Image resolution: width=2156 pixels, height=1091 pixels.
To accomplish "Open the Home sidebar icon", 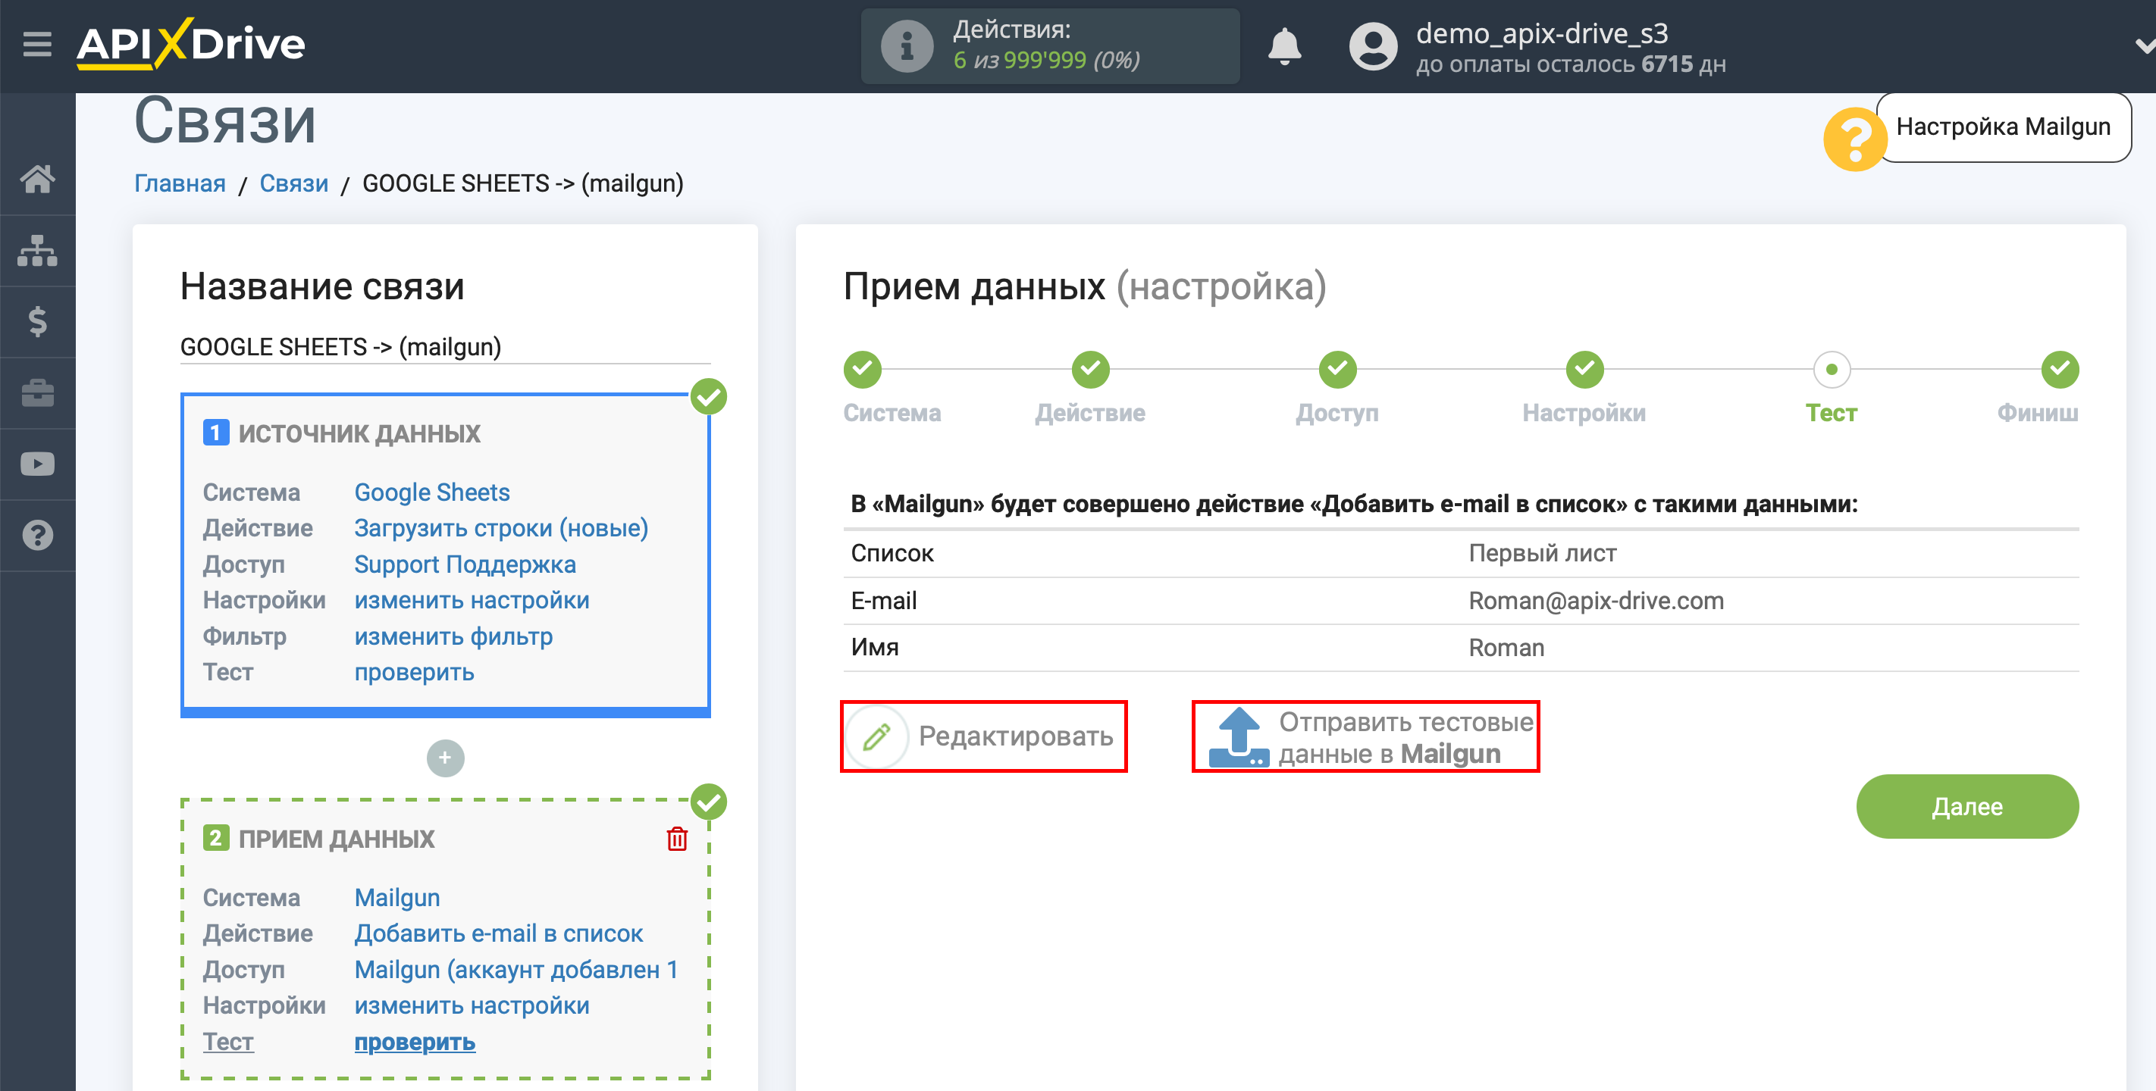I will click(38, 179).
